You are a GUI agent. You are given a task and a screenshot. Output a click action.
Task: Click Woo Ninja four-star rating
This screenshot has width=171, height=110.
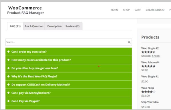click(148, 92)
